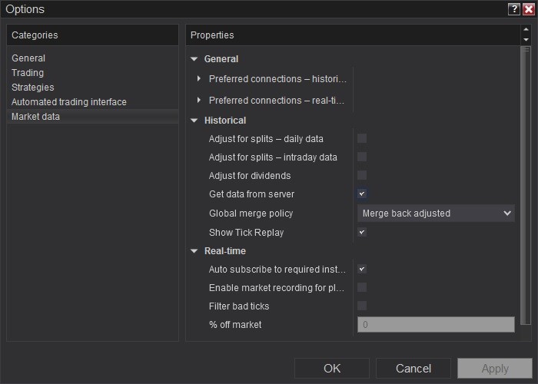The height and width of the screenshot is (384, 538).
Task: Check the Adjust for dividends box
Action: pos(362,176)
